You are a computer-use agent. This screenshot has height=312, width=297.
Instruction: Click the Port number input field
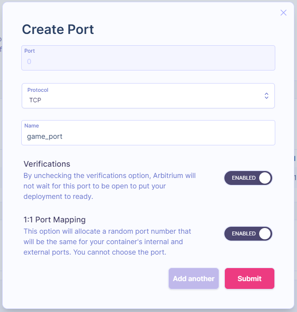(x=148, y=61)
